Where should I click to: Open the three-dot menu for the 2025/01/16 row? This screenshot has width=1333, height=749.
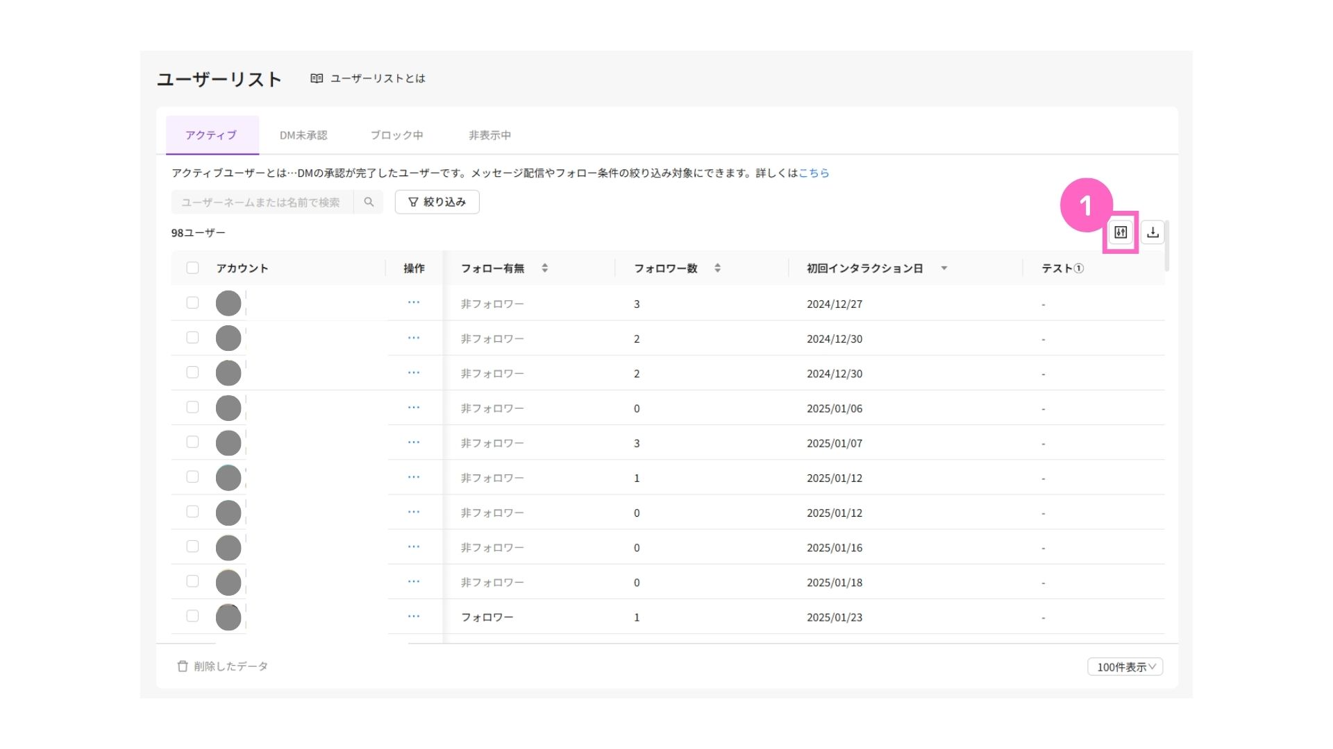[x=414, y=546]
